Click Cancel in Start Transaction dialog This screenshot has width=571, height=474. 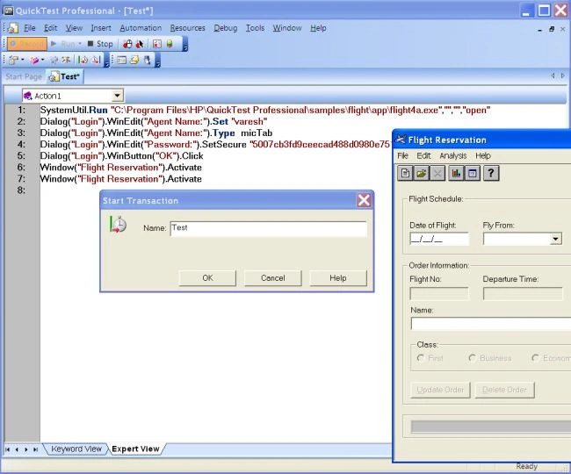[272, 278]
